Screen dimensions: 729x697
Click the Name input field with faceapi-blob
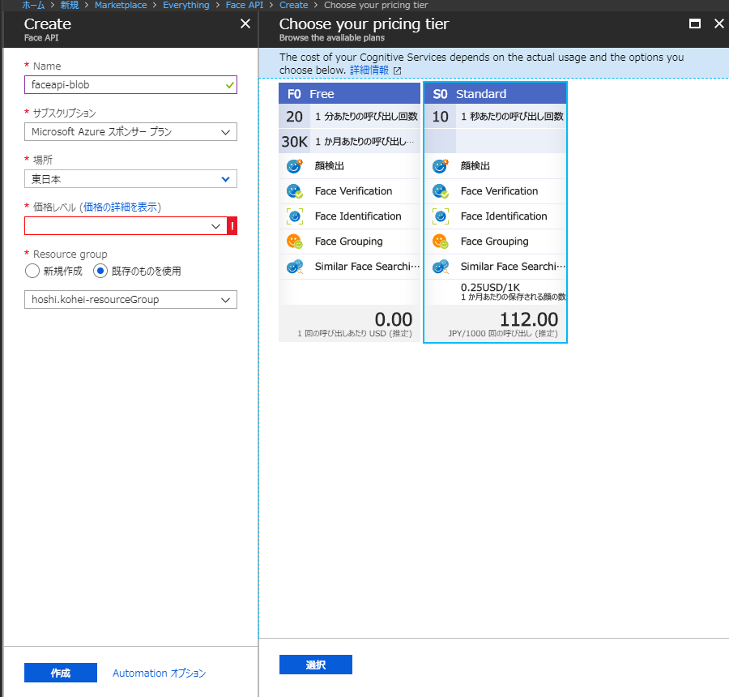130,85
